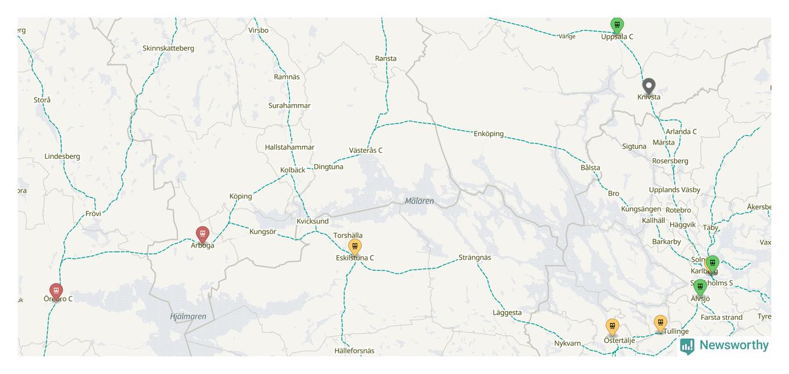Screen dimensions: 789x374
Task: Select the Bålsta station label
Action: tap(591, 168)
